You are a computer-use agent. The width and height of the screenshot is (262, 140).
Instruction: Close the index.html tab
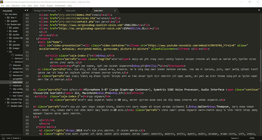point(115,11)
